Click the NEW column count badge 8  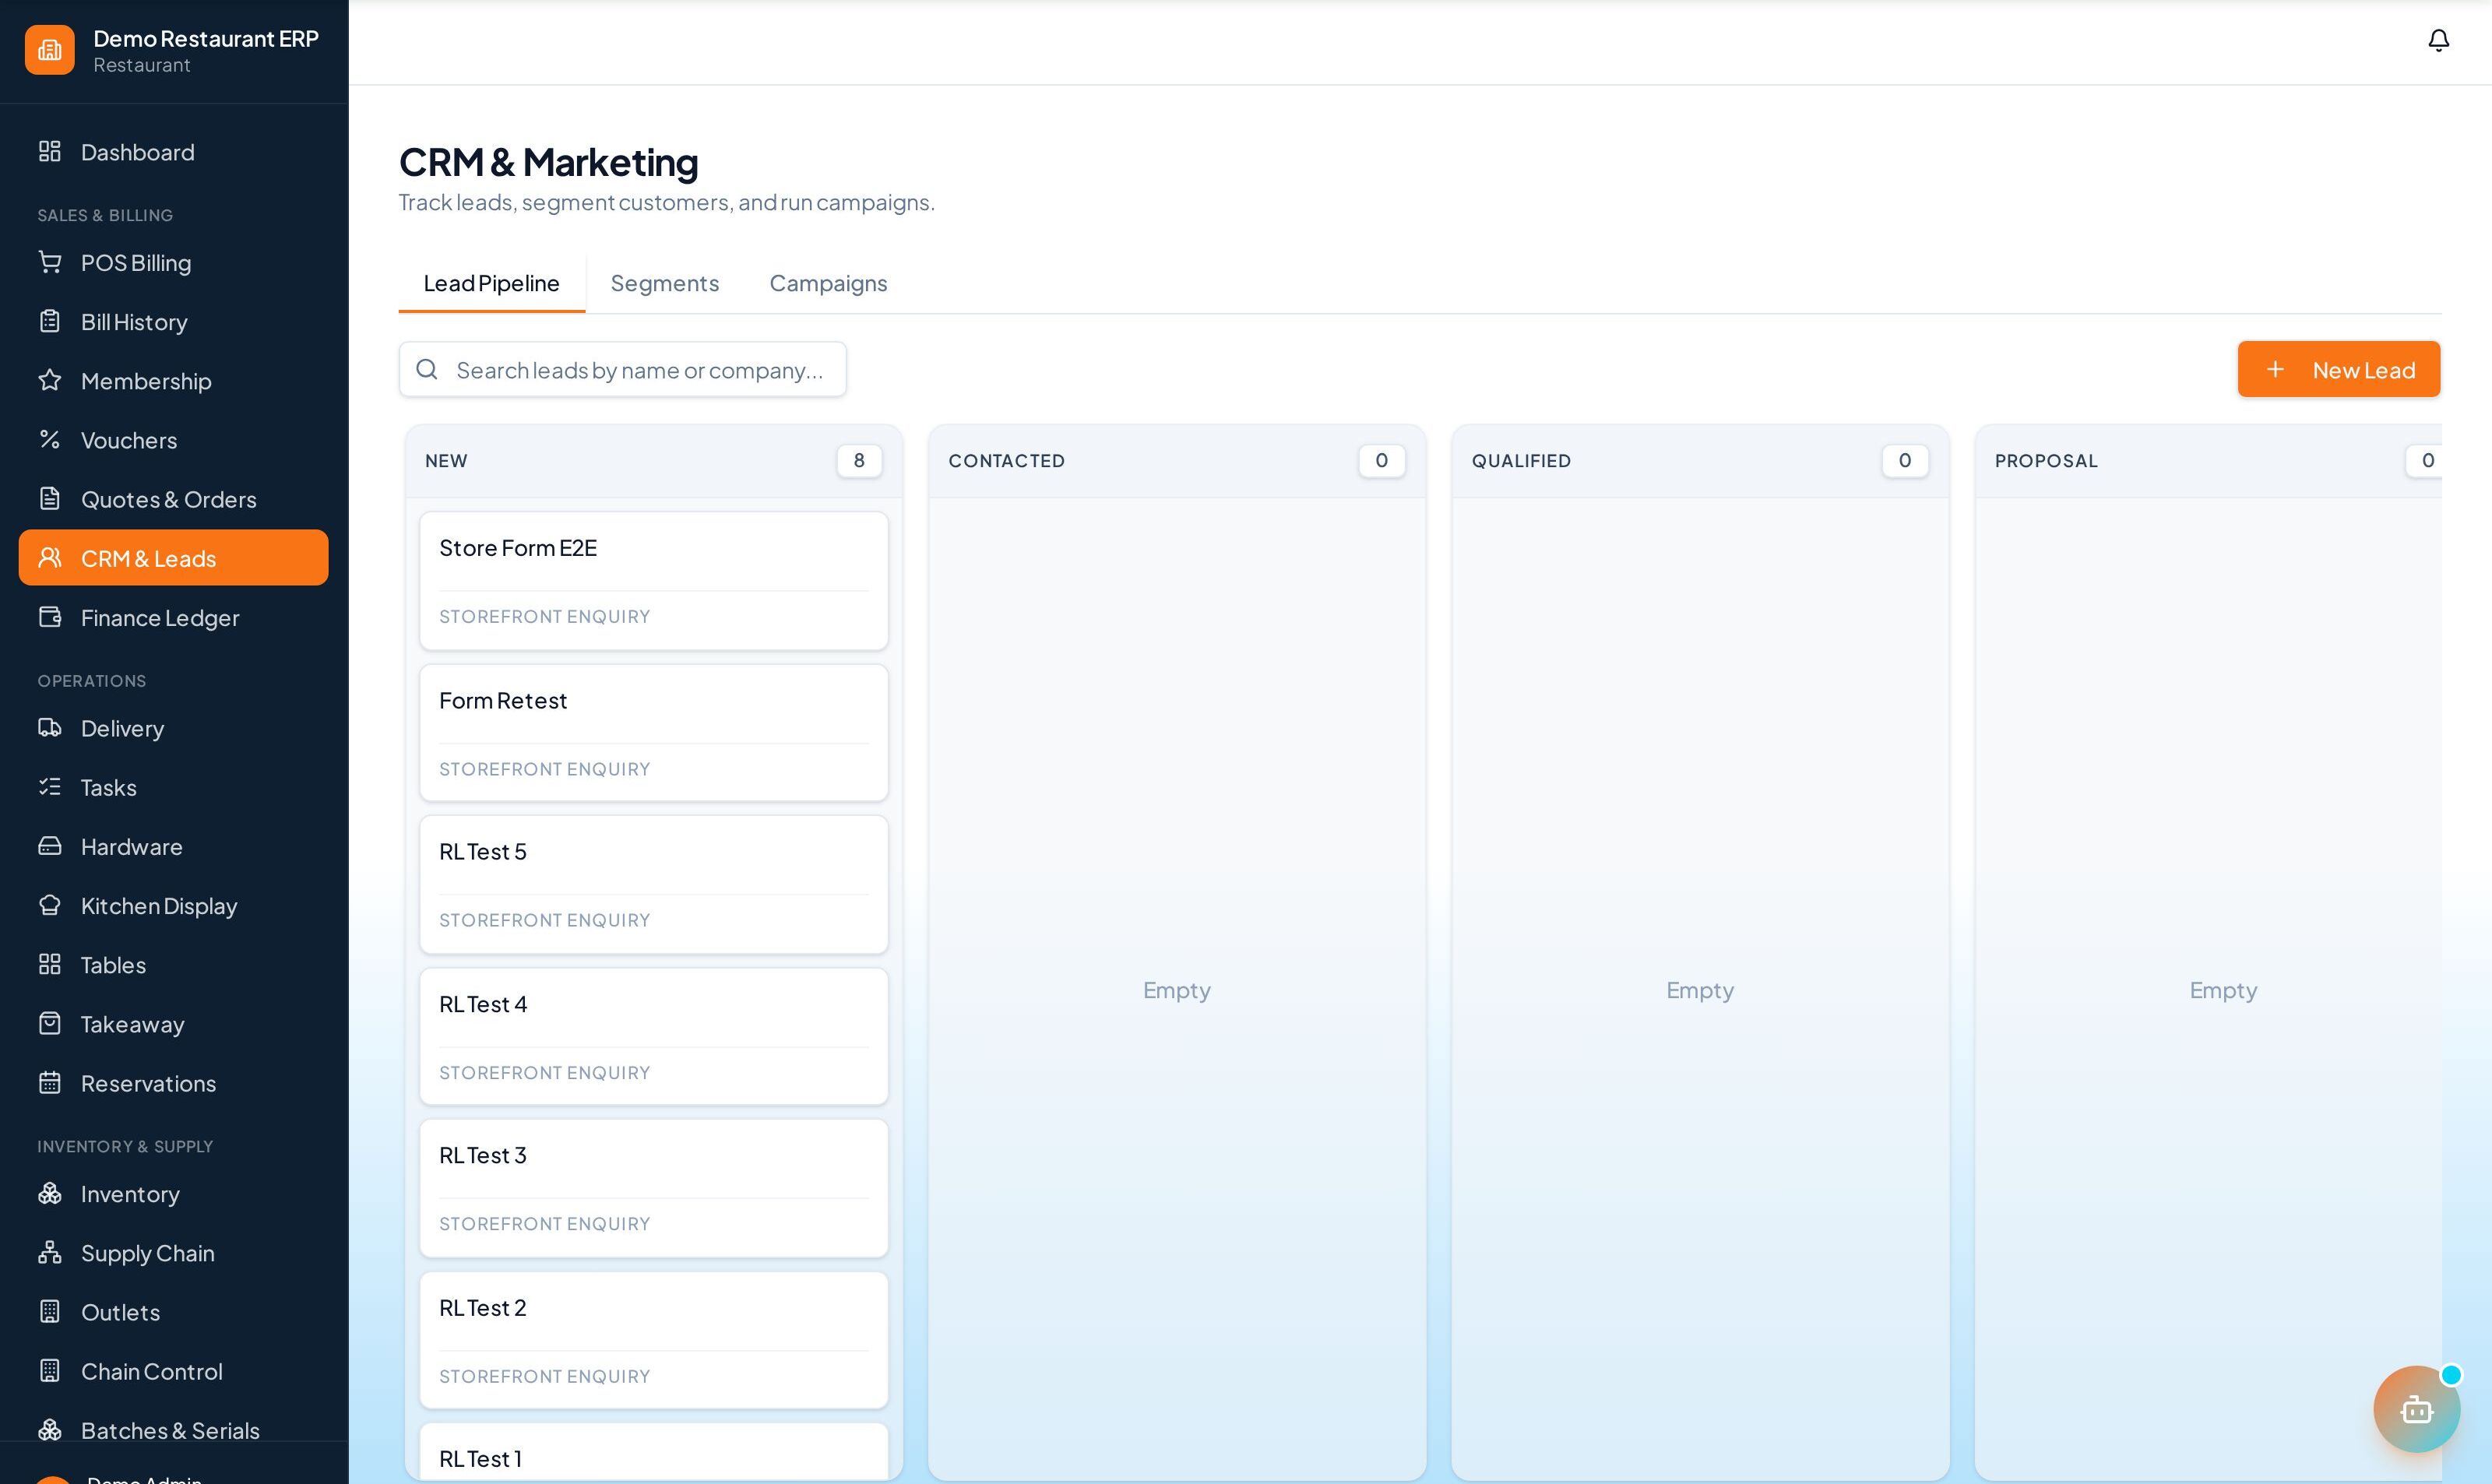point(859,460)
